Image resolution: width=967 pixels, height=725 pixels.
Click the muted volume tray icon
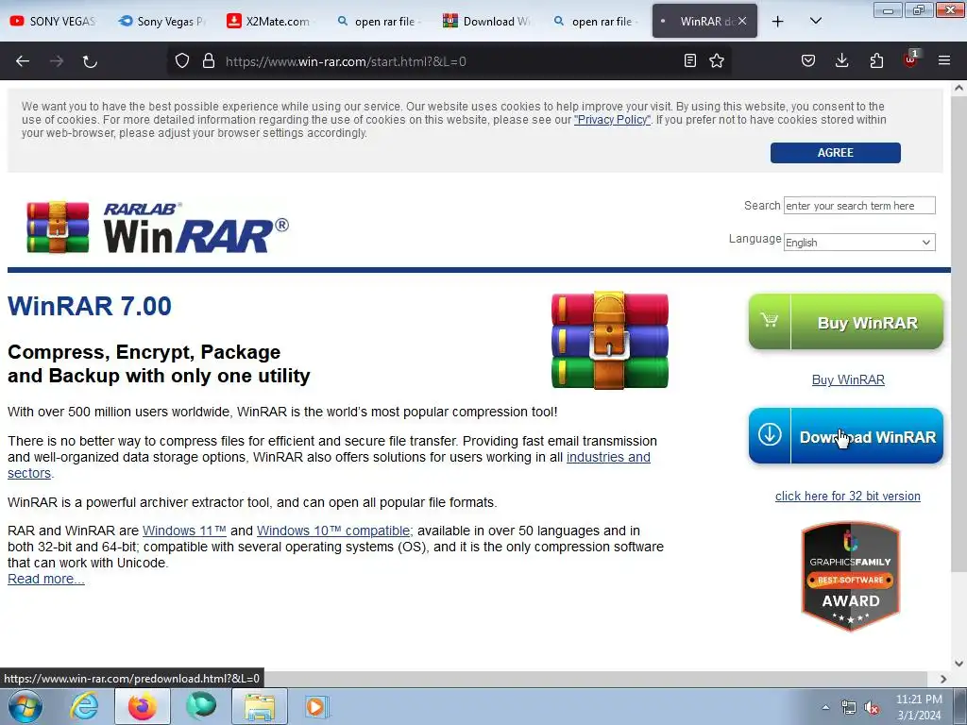click(x=872, y=708)
